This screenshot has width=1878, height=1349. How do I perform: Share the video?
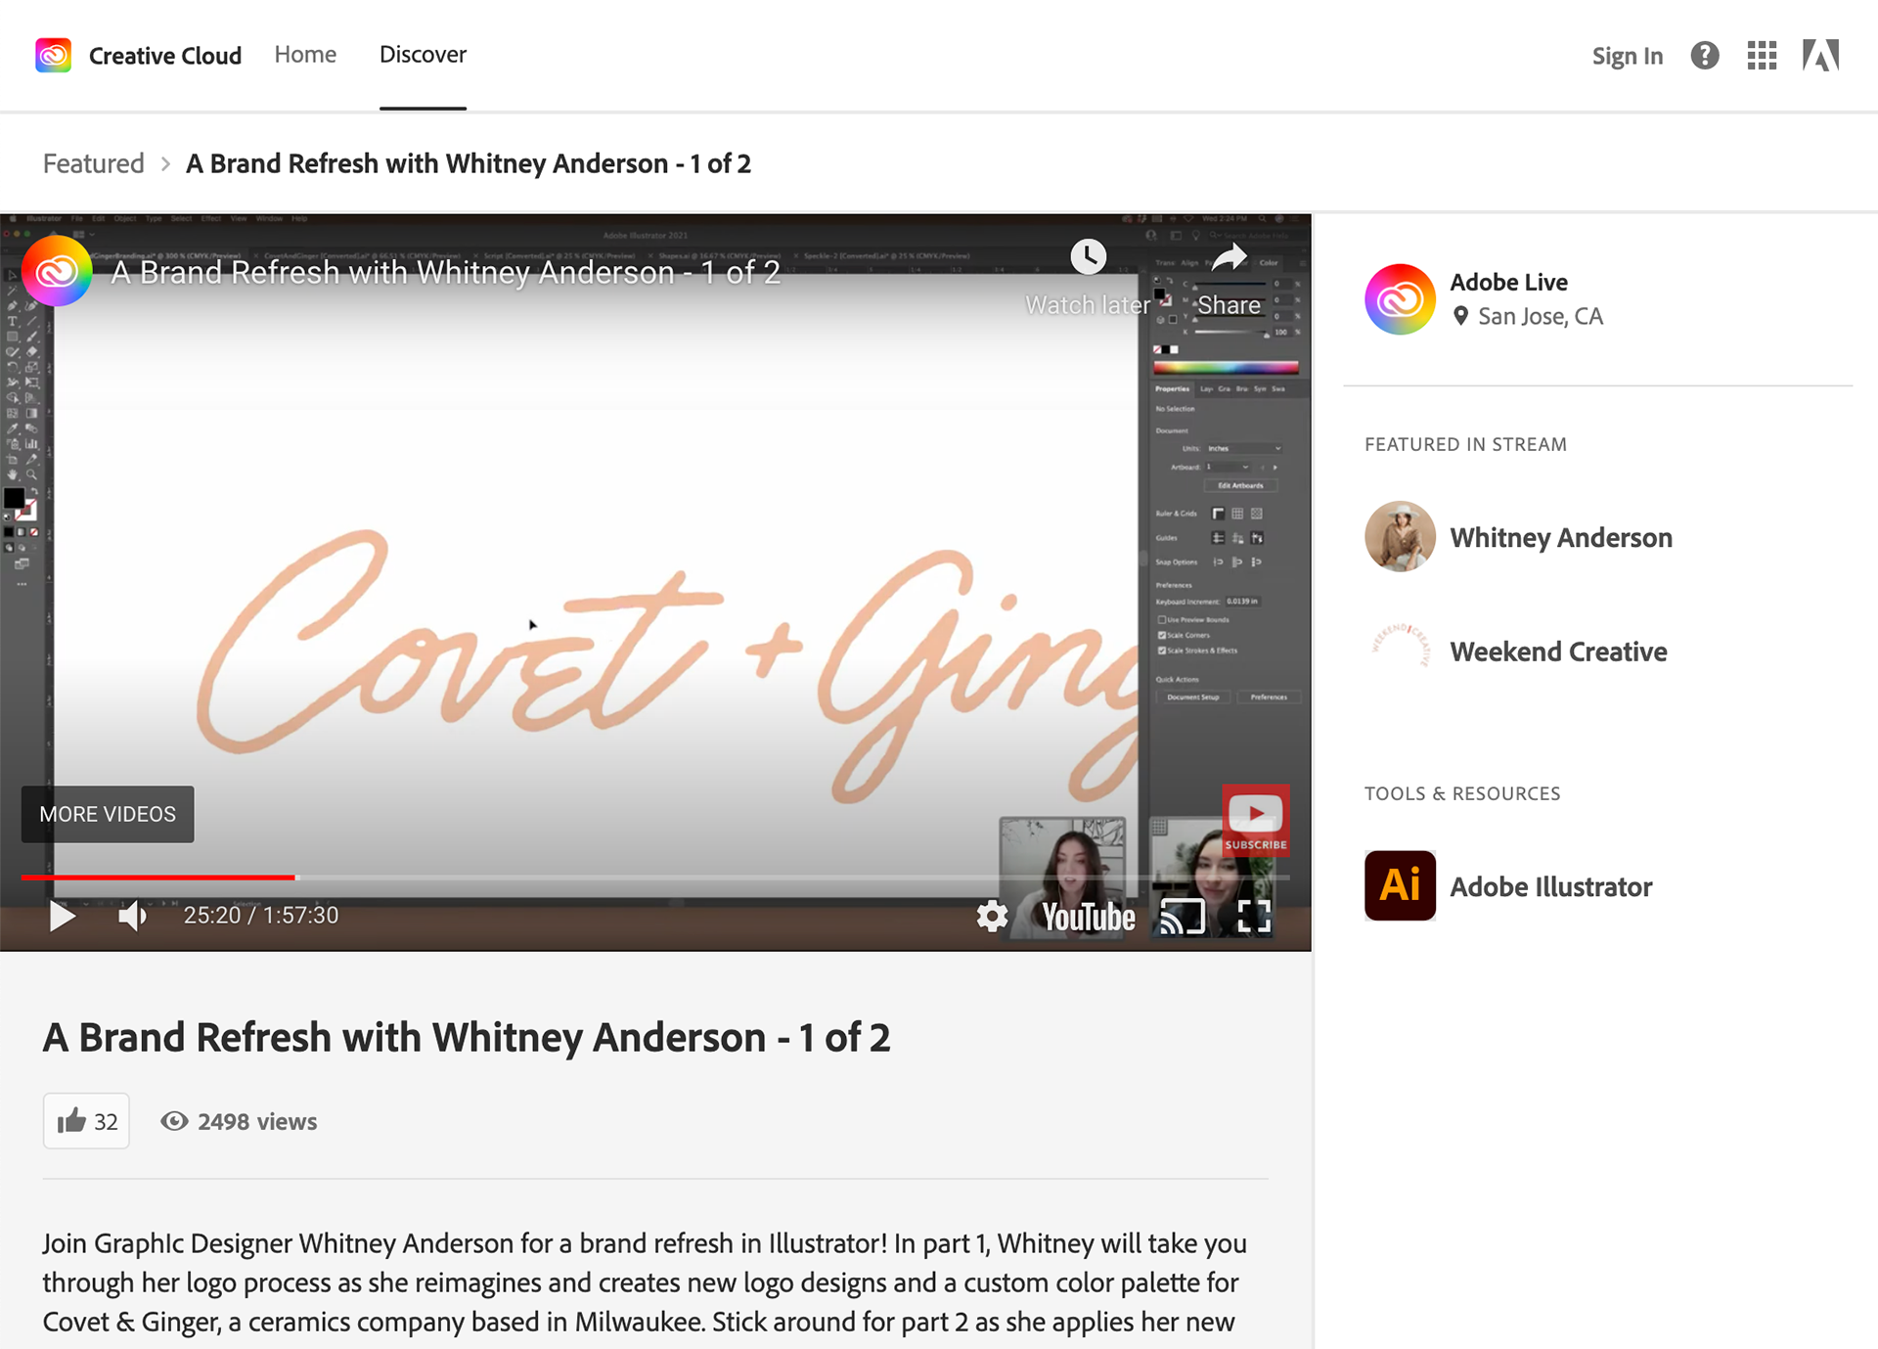pos(1229,278)
